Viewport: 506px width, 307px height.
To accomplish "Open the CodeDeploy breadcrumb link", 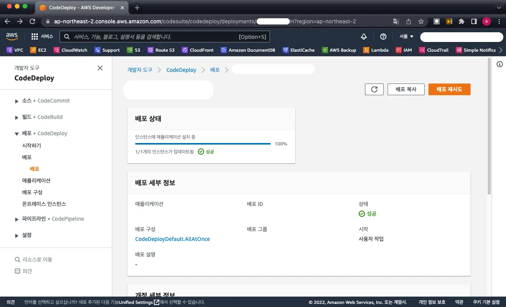I will [x=181, y=70].
